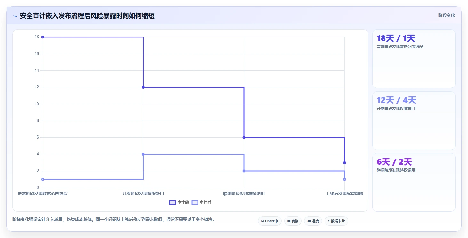The width and height of the screenshot is (468, 238).
Task: Click the 审计前 legend color box
Action: point(173,202)
